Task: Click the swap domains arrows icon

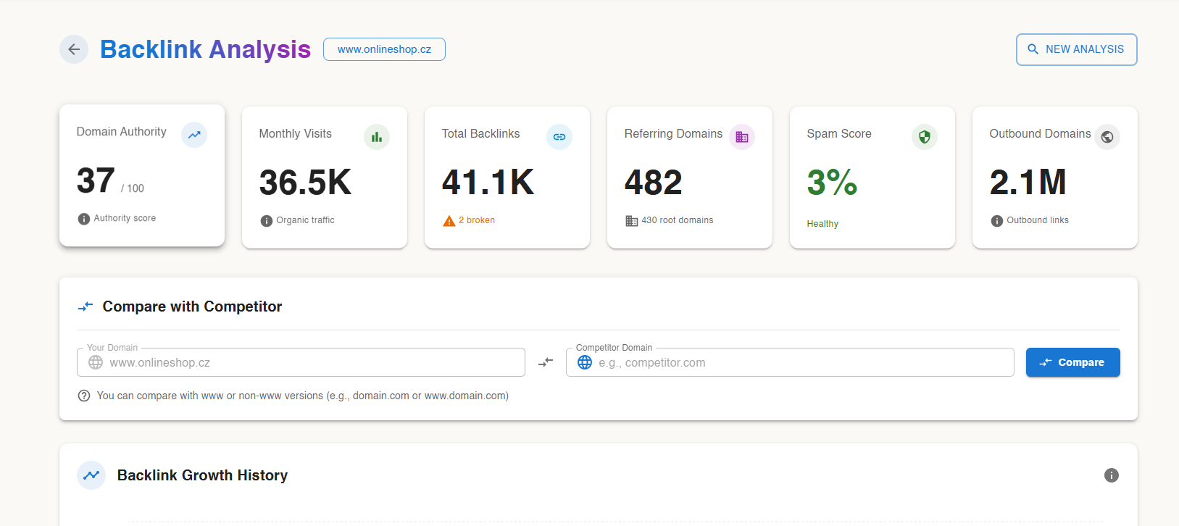Action: 546,362
